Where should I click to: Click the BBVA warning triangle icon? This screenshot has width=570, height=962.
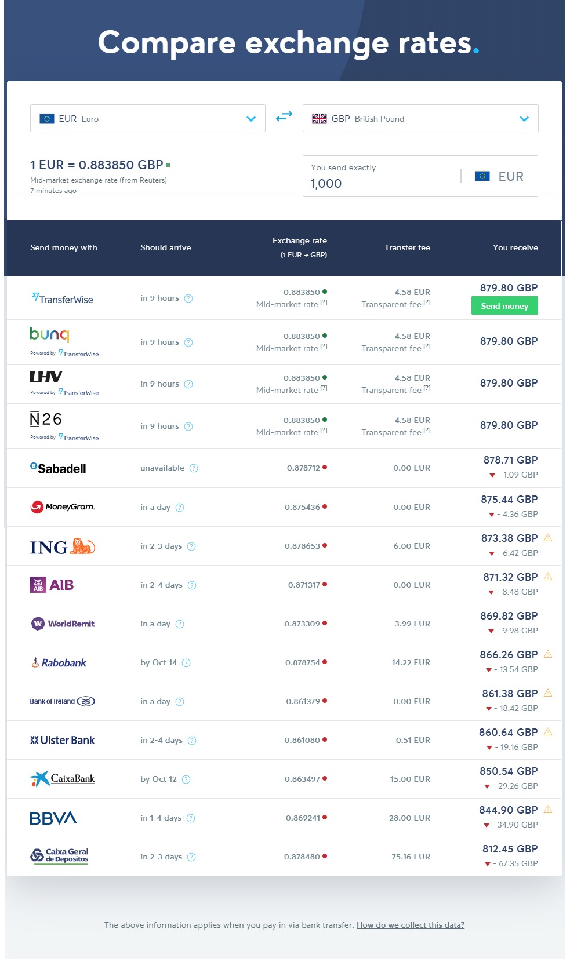coord(548,810)
